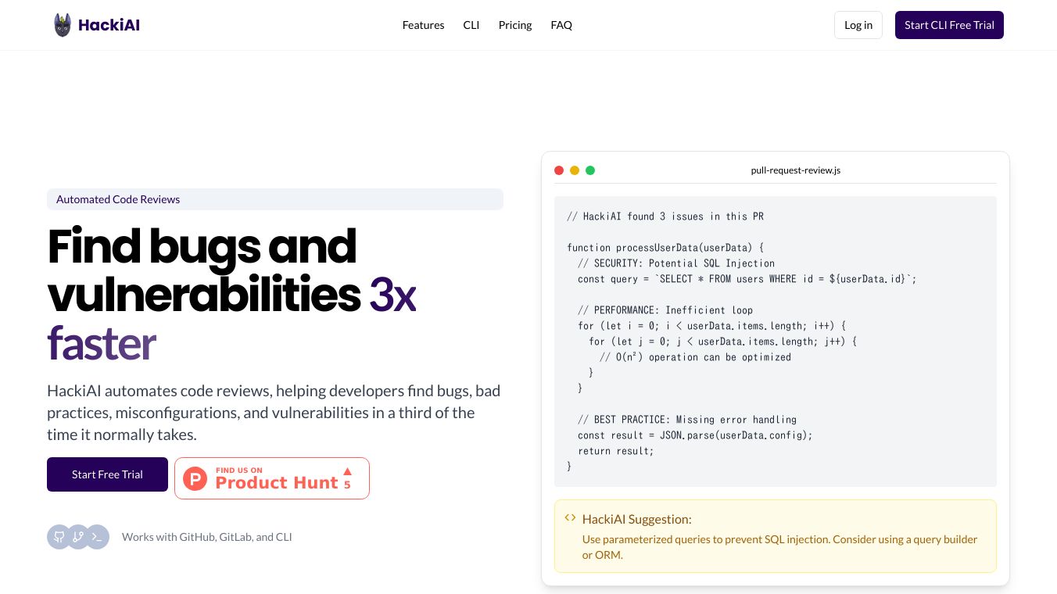This screenshot has height=594, width=1057.
Task: Click the "Works with GitHub, GitLab, and CLI" text
Action: 207,537
